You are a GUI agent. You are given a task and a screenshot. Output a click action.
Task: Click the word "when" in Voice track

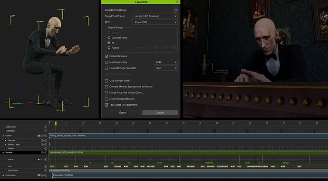tap(248, 163)
